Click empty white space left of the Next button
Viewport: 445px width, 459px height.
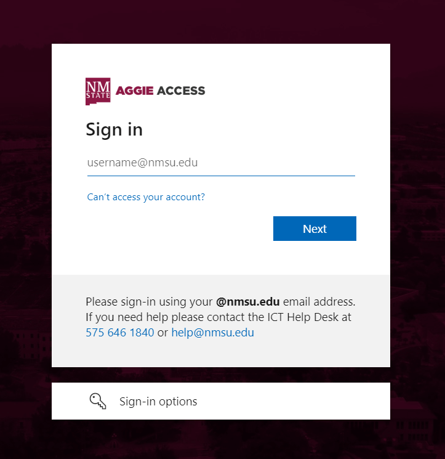[x=175, y=229]
